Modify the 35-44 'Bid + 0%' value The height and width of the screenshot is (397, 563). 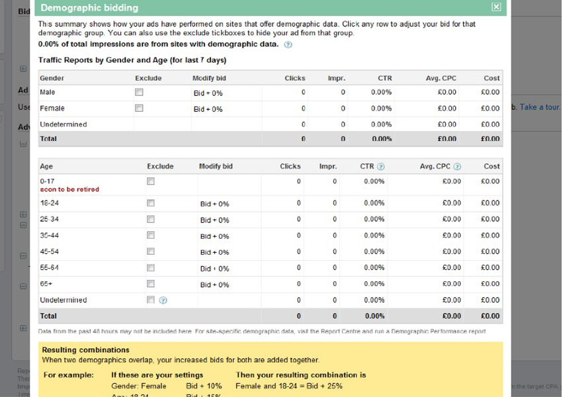tap(215, 236)
